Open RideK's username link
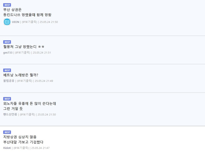Viewport: 205px width, 156px height. coord(7,148)
